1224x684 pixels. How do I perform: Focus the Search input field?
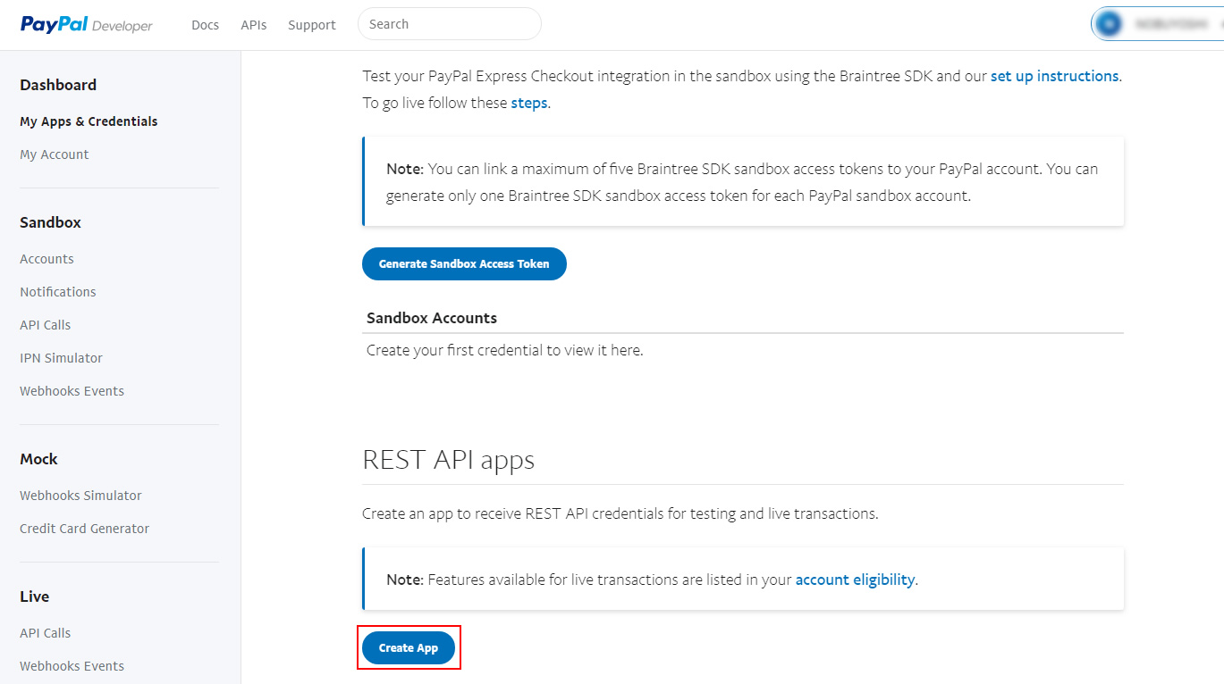click(x=449, y=24)
